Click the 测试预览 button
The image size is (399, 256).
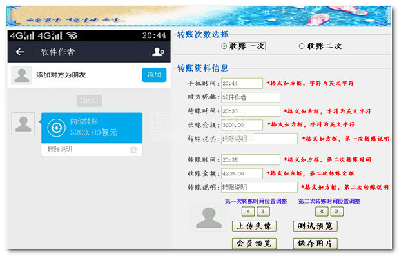point(315,226)
